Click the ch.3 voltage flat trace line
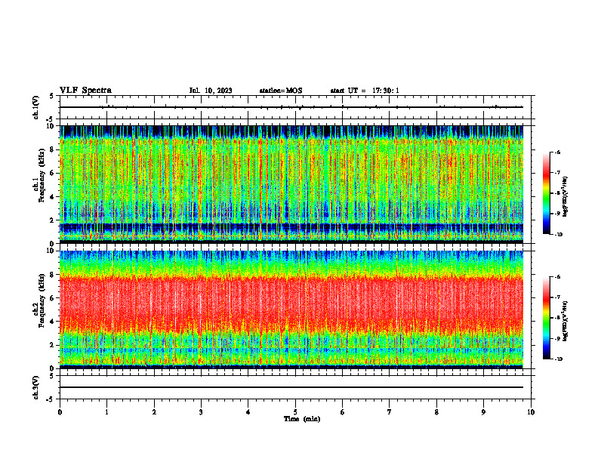 291,387
